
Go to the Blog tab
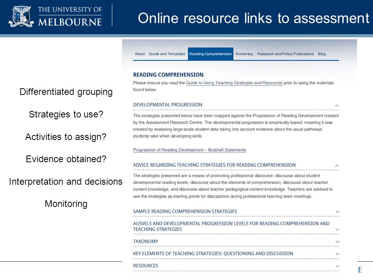click(322, 54)
